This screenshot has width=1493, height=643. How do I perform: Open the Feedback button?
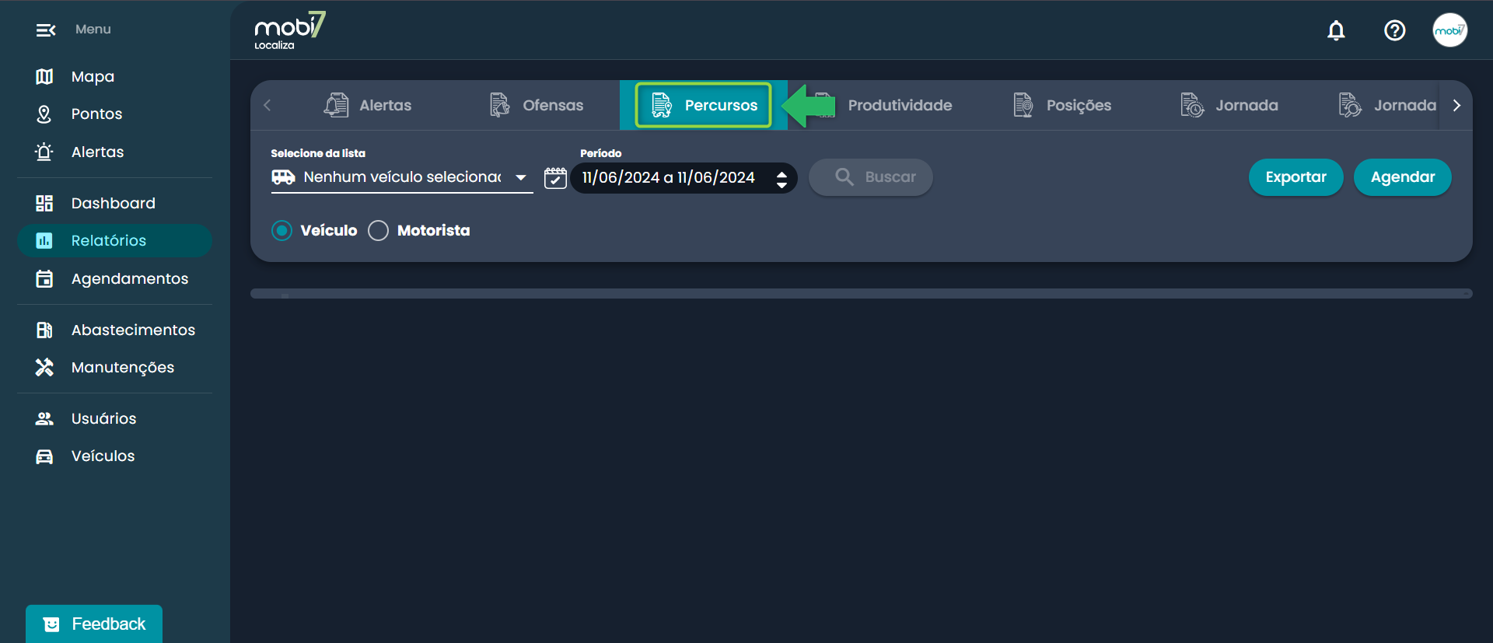(x=94, y=624)
